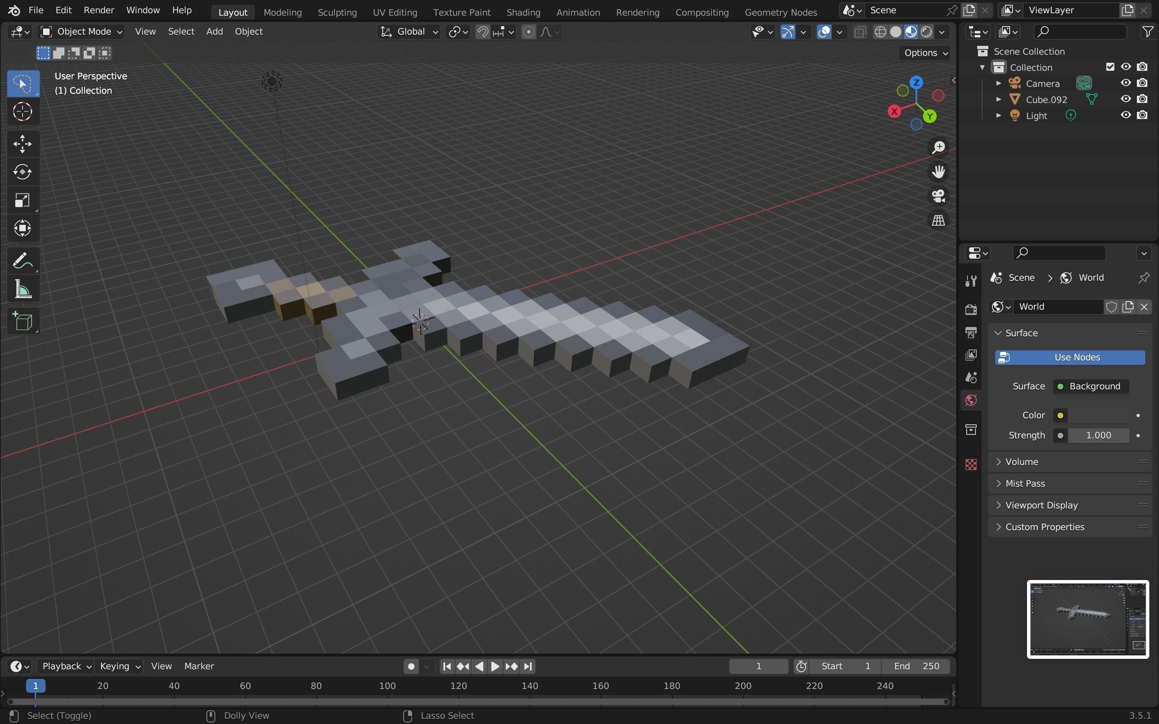This screenshot has height=724, width=1159.
Task: Toggle snapping magnet
Action: point(483,32)
